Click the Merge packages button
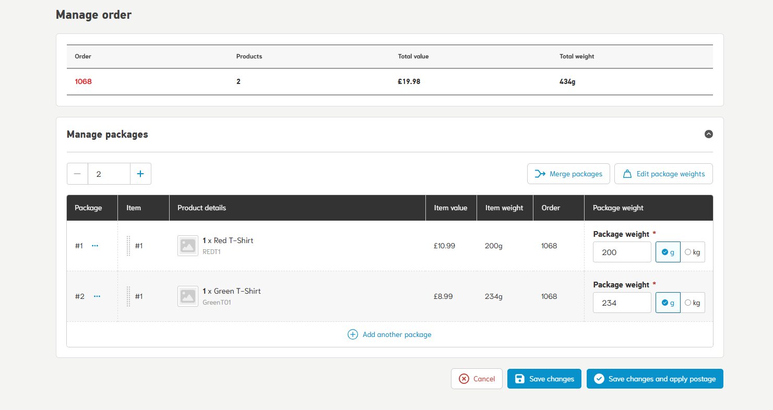 tap(568, 174)
